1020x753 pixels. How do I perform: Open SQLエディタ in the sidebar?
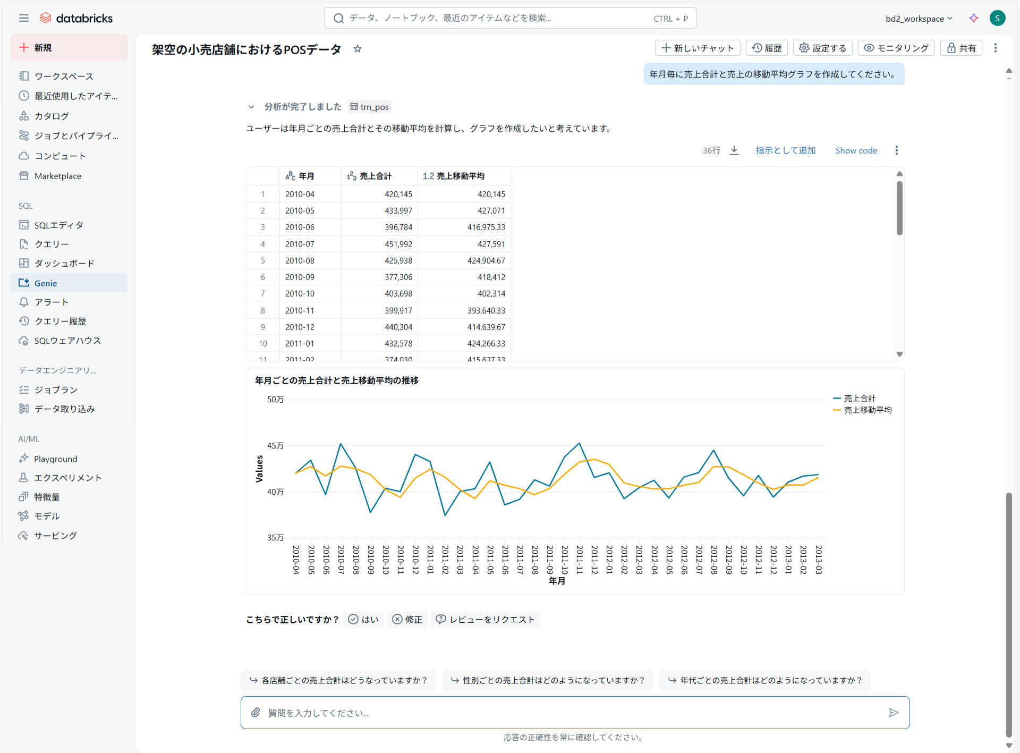pyautogui.click(x=58, y=225)
